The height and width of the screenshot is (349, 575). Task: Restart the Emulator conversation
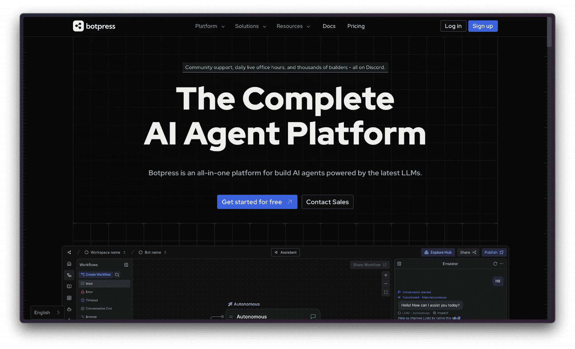(495, 264)
